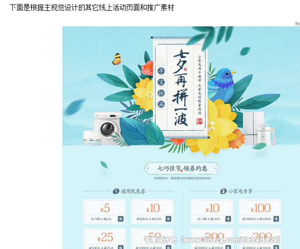Click the circular 寻 badge
The image size is (300, 249).
click(x=161, y=71)
